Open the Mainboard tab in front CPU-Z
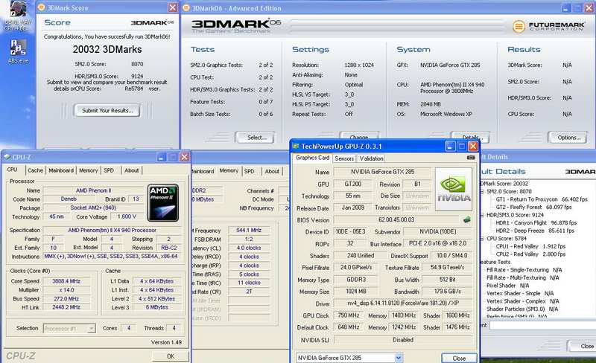 point(61,170)
